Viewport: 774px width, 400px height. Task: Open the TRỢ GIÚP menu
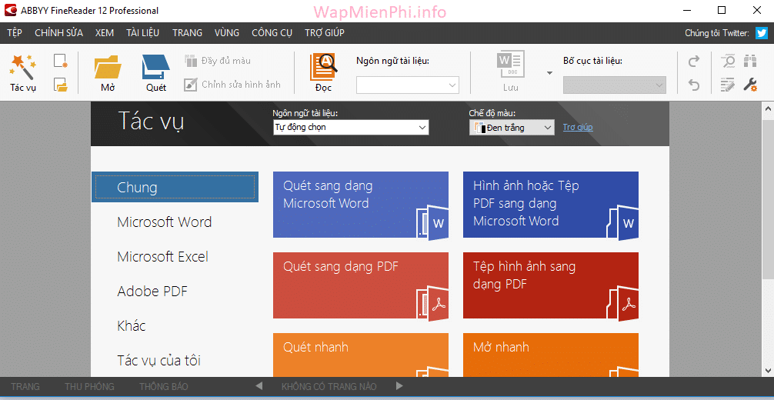(325, 33)
